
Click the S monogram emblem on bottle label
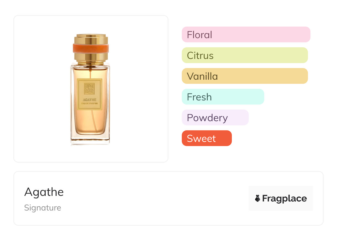(90, 89)
